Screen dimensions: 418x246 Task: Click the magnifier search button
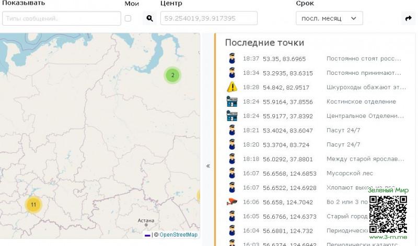(x=149, y=18)
